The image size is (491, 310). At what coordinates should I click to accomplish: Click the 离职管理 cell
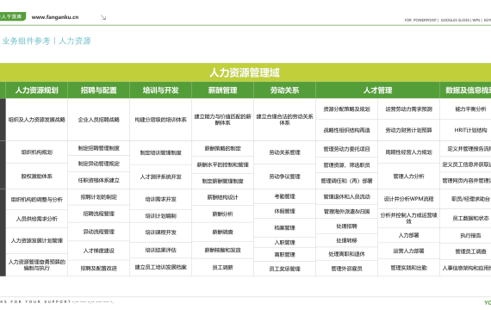(284, 255)
